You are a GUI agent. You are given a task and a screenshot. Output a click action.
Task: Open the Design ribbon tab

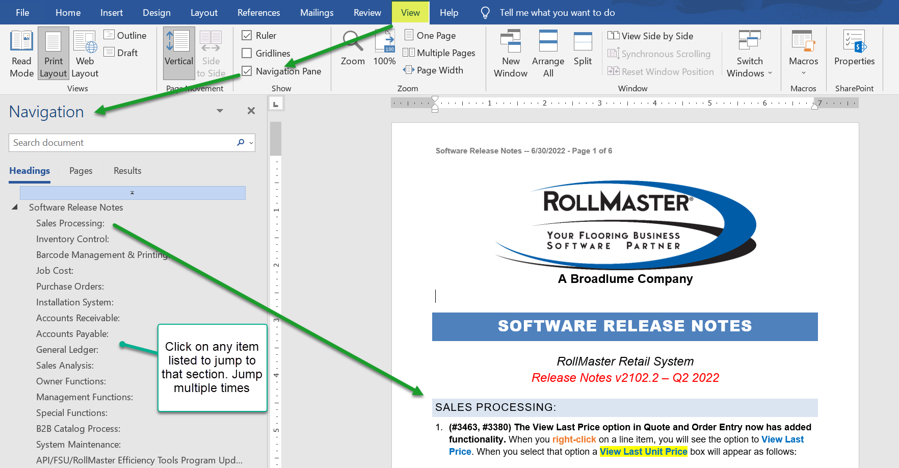pos(156,13)
